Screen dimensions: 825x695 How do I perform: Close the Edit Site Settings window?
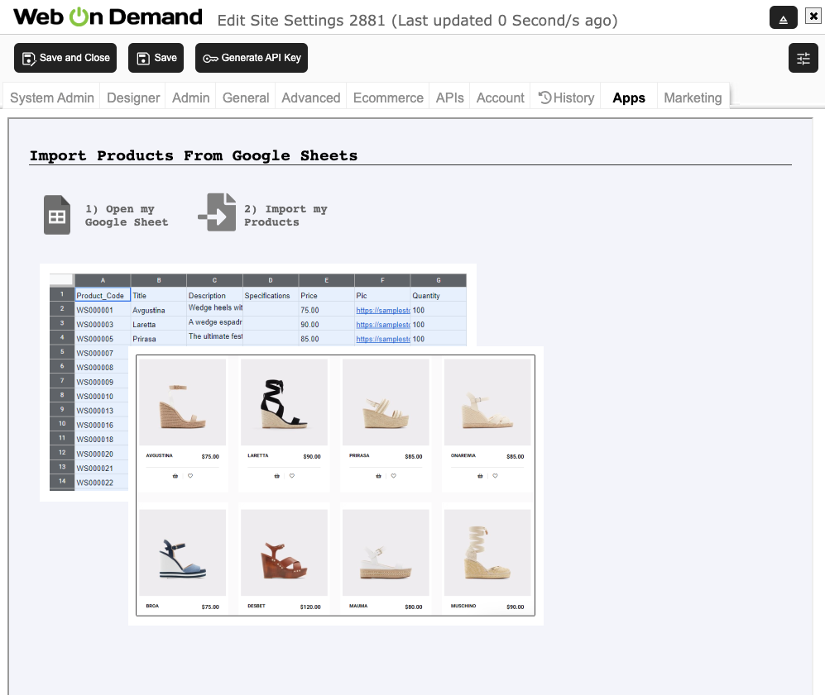click(x=813, y=16)
